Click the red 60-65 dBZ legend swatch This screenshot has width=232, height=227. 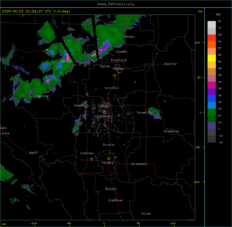click(x=212, y=38)
